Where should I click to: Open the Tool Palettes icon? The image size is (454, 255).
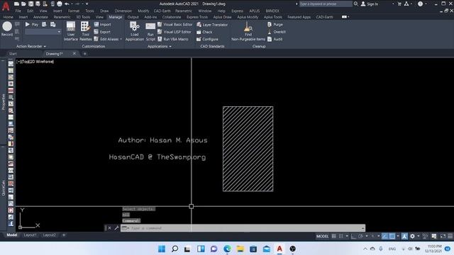click(85, 31)
